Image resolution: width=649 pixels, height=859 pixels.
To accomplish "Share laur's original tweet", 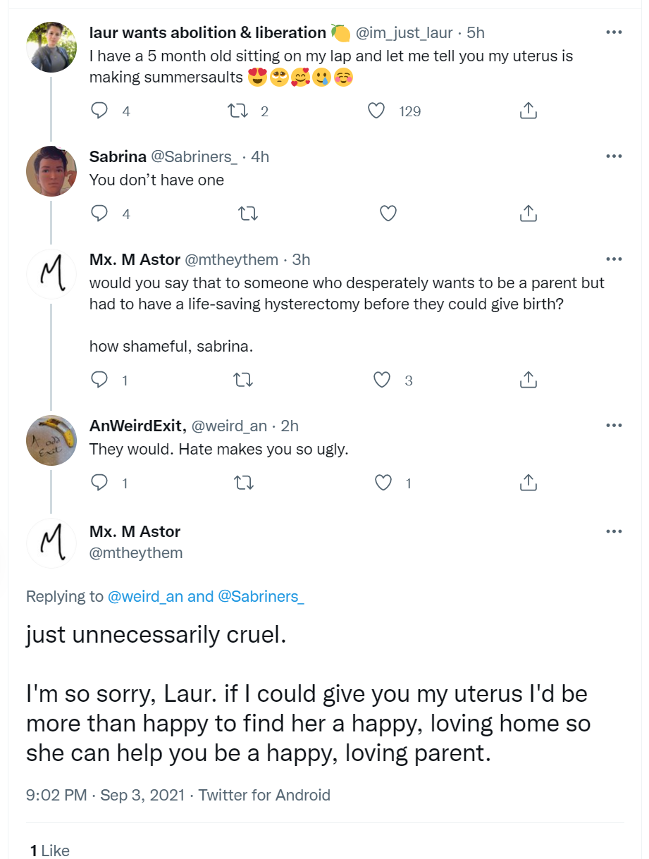I will tap(529, 111).
